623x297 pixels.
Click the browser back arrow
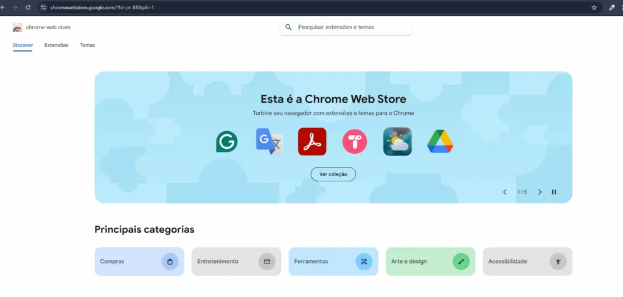click(2, 7)
